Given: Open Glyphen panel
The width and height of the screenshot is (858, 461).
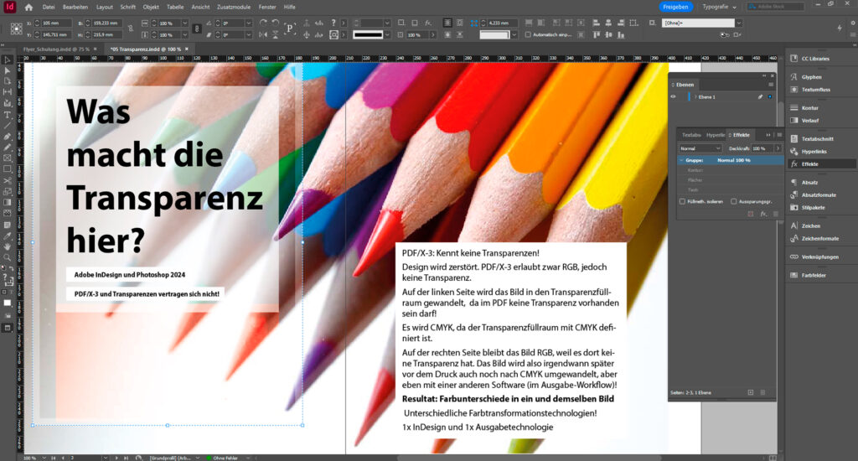Looking at the screenshot, I should tap(811, 77).
